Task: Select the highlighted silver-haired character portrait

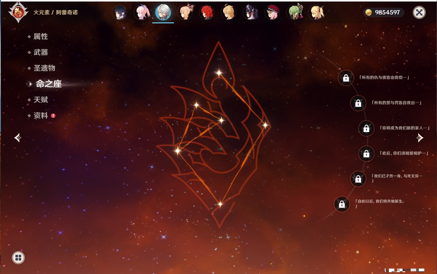Action: pos(163,12)
